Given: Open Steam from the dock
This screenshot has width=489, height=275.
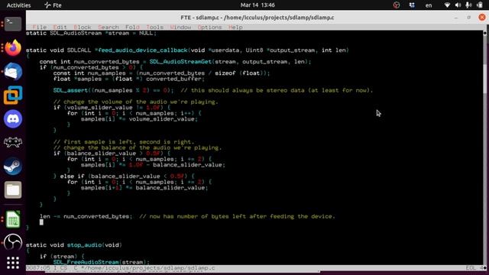Looking at the screenshot, I should tap(13, 167).
